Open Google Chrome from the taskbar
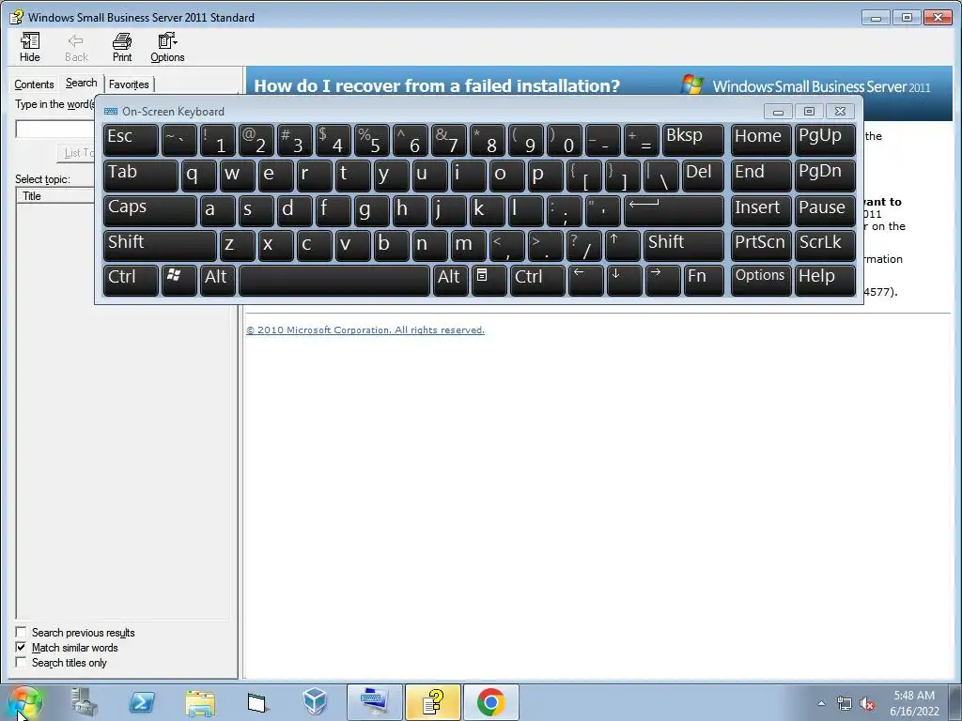962x721 pixels. click(490, 702)
